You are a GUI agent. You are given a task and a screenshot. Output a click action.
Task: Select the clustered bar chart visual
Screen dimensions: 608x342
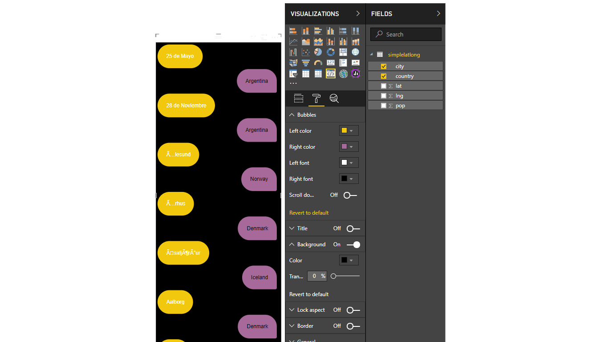318,31
